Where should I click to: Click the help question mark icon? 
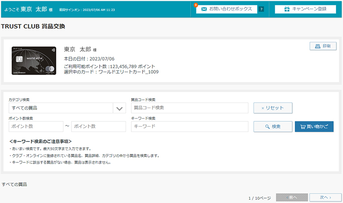pyautogui.click(x=261, y=9)
